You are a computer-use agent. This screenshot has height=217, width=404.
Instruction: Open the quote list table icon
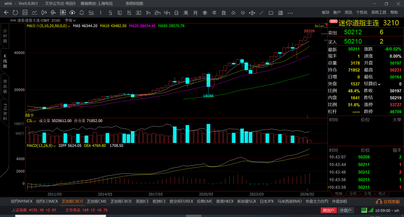click(x=25, y=13)
